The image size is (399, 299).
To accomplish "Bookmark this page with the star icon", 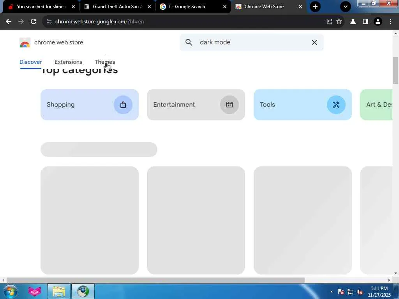I will pos(339,22).
